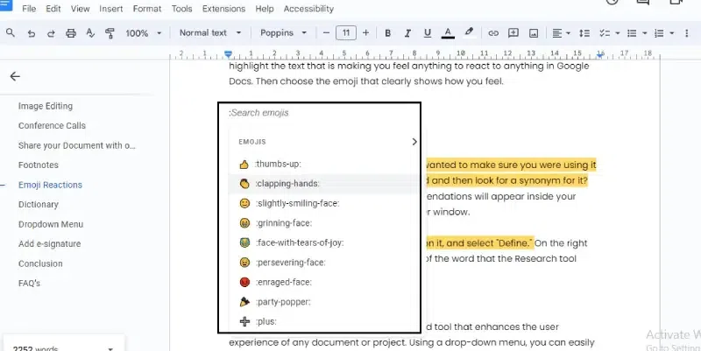The image size is (701, 351).
Task: Decrease font size with minus button
Action: pyautogui.click(x=326, y=32)
